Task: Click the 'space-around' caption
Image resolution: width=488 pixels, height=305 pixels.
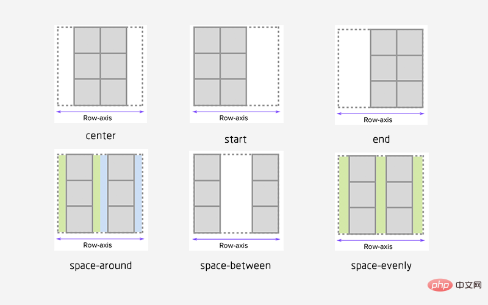Action: point(101,265)
